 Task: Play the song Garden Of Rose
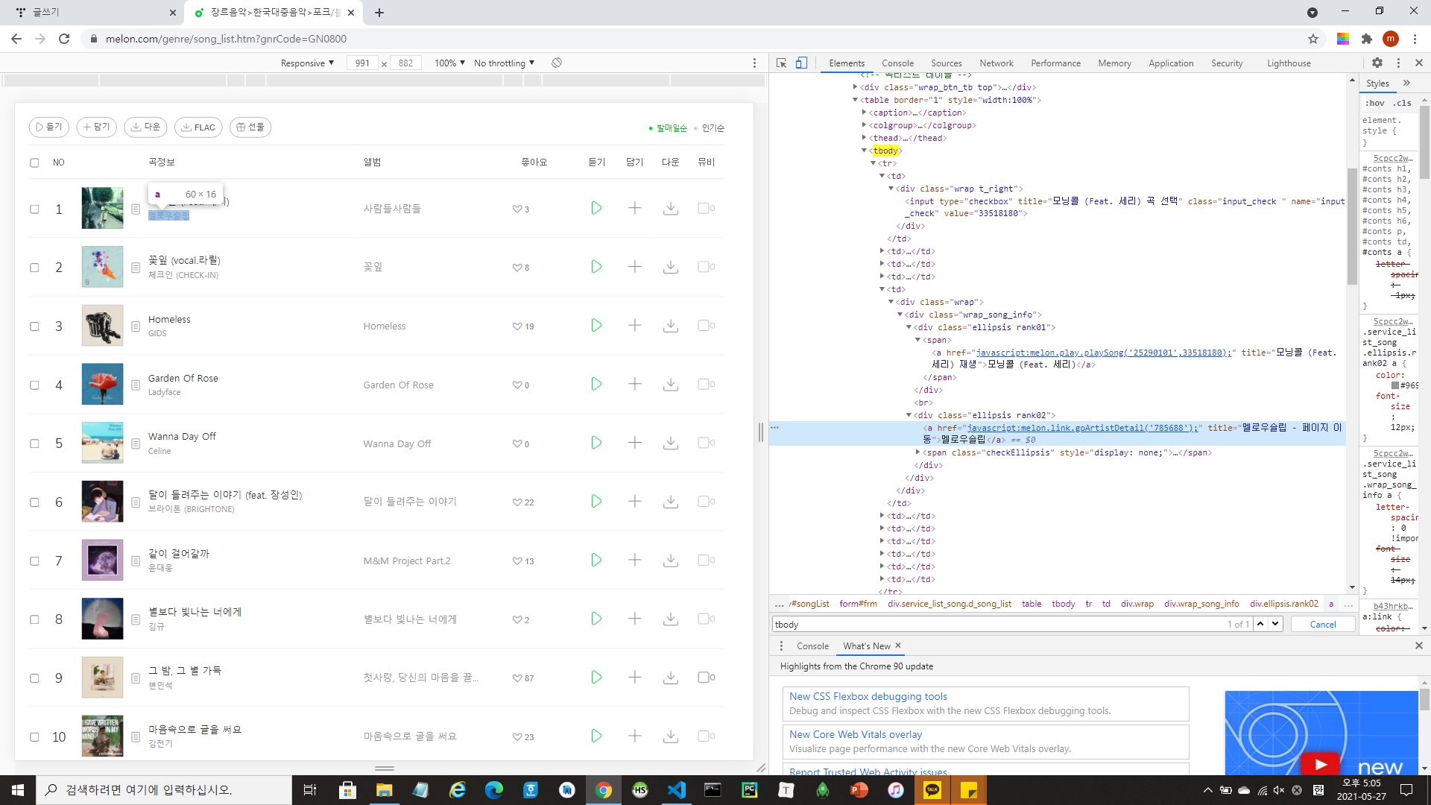pos(596,385)
